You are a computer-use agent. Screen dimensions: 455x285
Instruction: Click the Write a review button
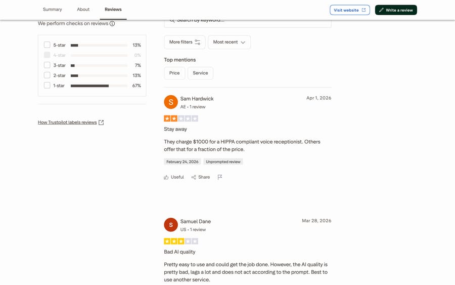coord(396,10)
